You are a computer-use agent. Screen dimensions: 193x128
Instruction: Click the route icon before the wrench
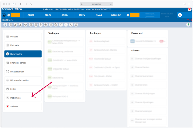[x=66, y=25]
